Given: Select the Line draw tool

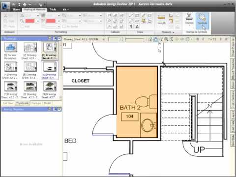Looking at the screenshot, I should point(131,15).
